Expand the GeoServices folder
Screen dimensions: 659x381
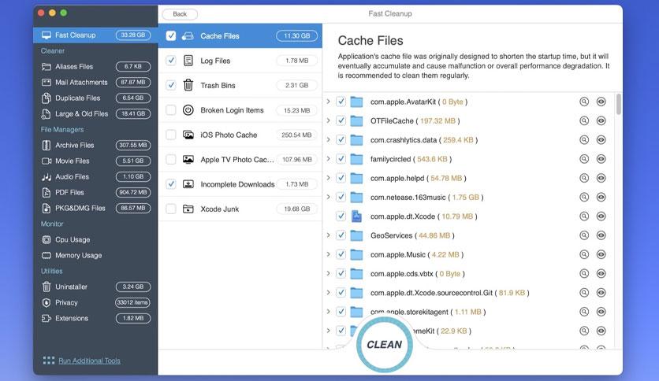coord(329,235)
